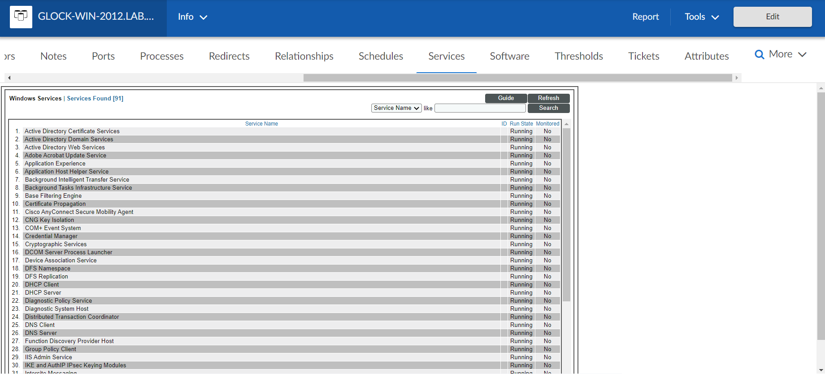825x374 pixels.
Task: Open the Guide button
Action: [x=506, y=98]
